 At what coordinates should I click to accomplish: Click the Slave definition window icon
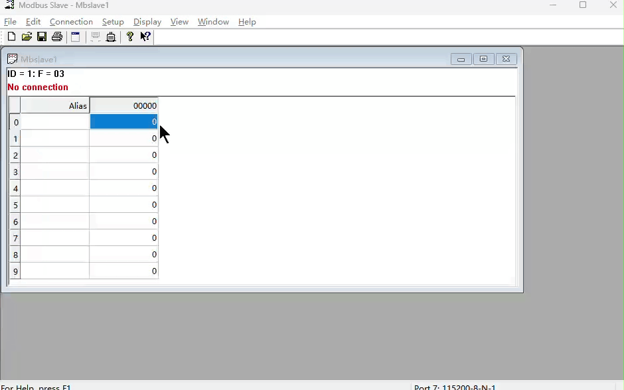click(76, 36)
